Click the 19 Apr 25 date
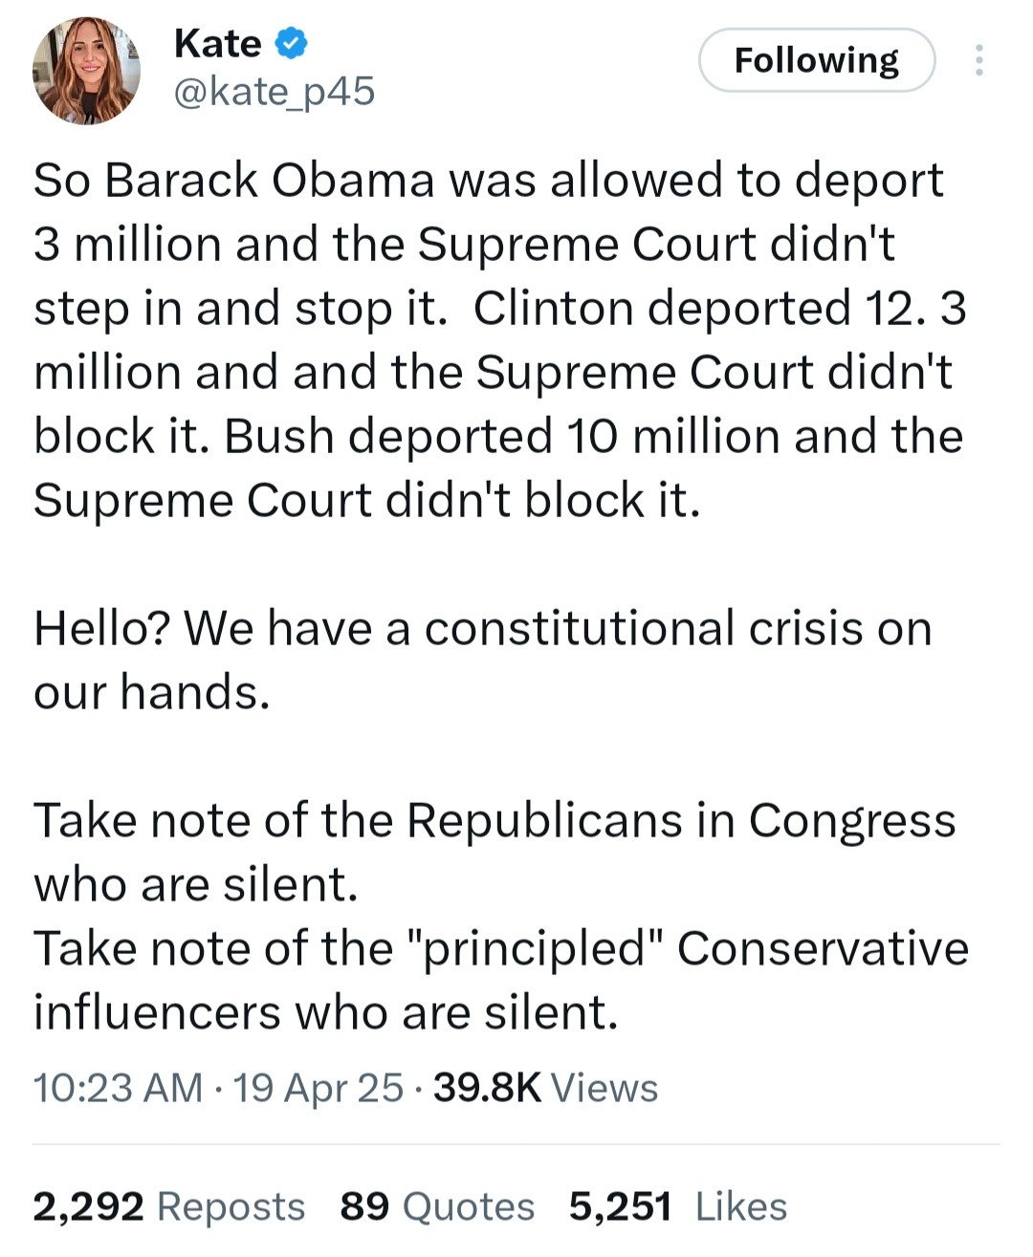1033x1257 pixels. click(319, 1088)
